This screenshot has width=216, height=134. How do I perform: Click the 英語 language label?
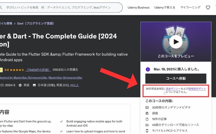click(x=26, y=85)
